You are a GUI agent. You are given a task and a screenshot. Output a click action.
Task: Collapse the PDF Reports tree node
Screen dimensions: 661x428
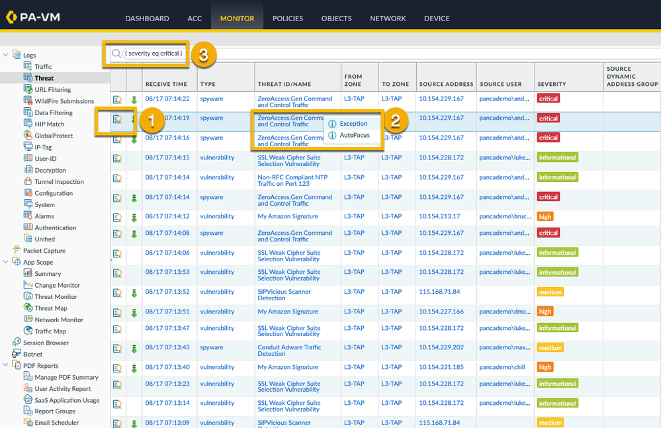(x=6, y=366)
